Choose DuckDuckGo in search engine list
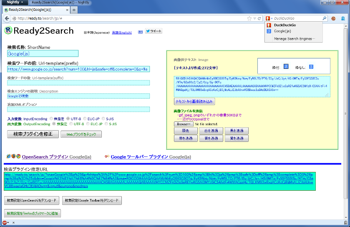The height and width of the screenshot is (227, 350). click(294, 25)
